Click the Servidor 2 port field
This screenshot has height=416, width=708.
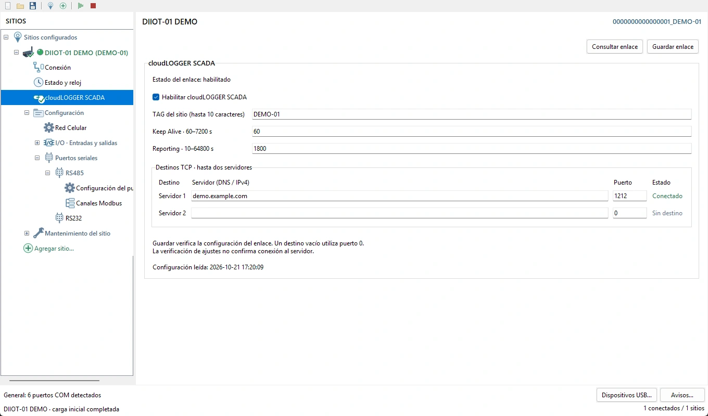[629, 213]
